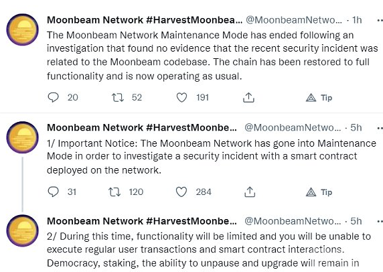Open Moonbeam avatar on the Important Notice tweet

pyautogui.click(x=23, y=137)
